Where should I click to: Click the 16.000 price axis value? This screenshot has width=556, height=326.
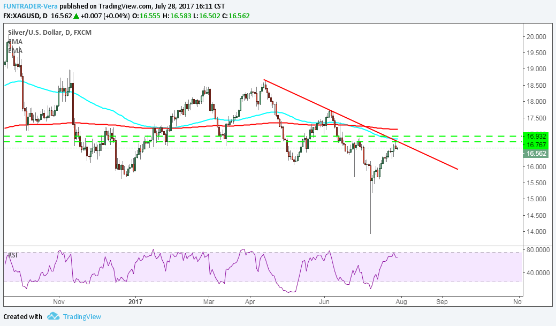[536, 166]
